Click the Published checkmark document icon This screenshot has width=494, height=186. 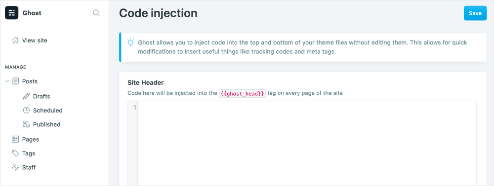point(27,124)
